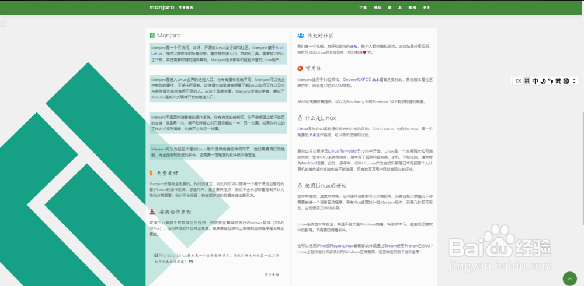Click the CH language indicator in IME bar
The height and width of the screenshot is (286, 584).
[x=518, y=81]
